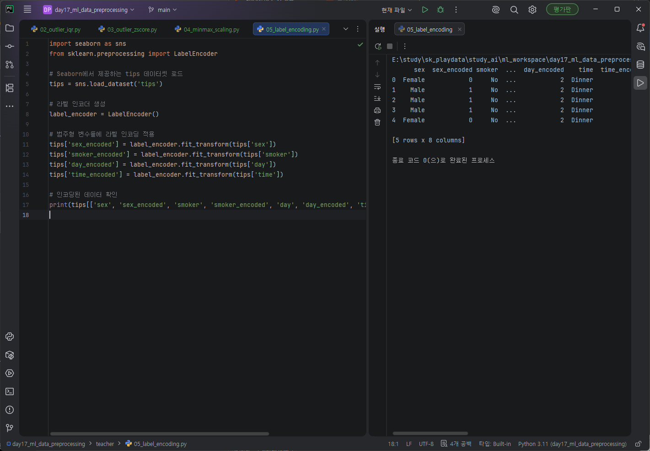Image resolution: width=650 pixels, height=451 pixels.
Task: Change LF line separator
Action: (409, 444)
